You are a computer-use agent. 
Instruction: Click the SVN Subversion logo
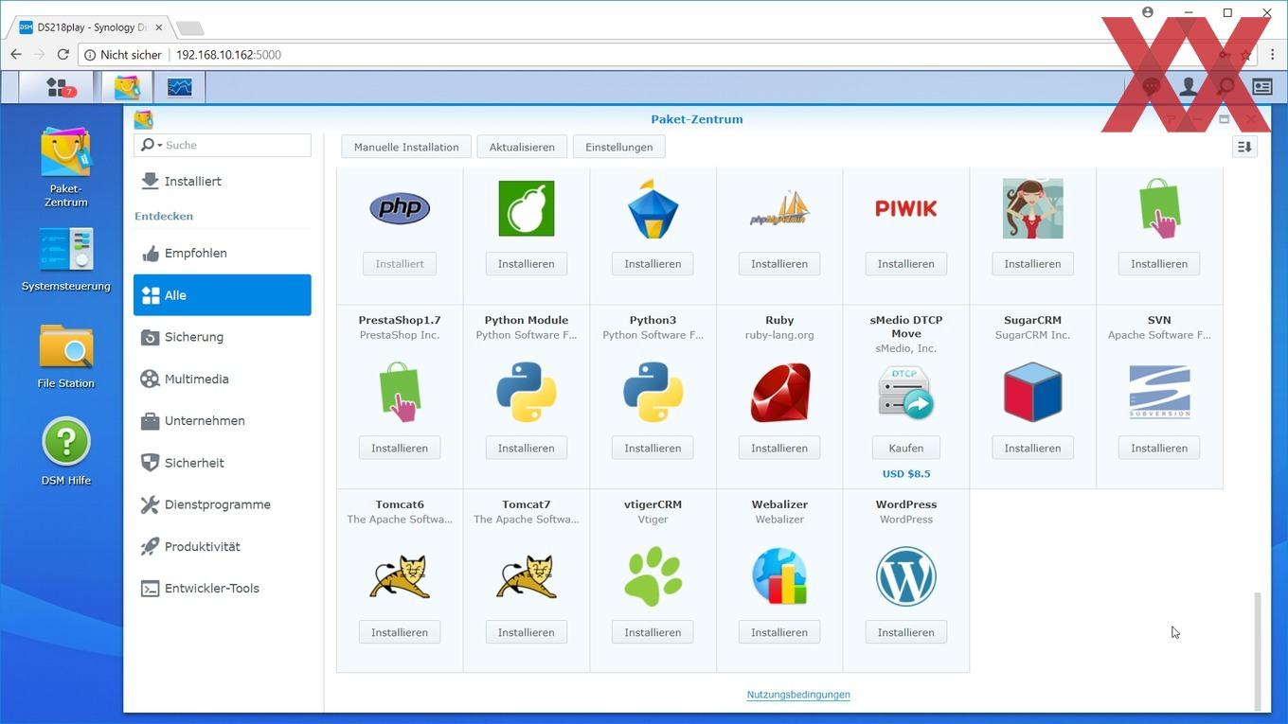pyautogui.click(x=1159, y=392)
